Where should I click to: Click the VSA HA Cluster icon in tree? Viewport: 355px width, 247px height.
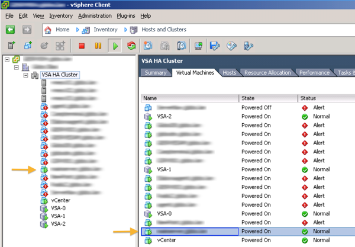point(35,75)
